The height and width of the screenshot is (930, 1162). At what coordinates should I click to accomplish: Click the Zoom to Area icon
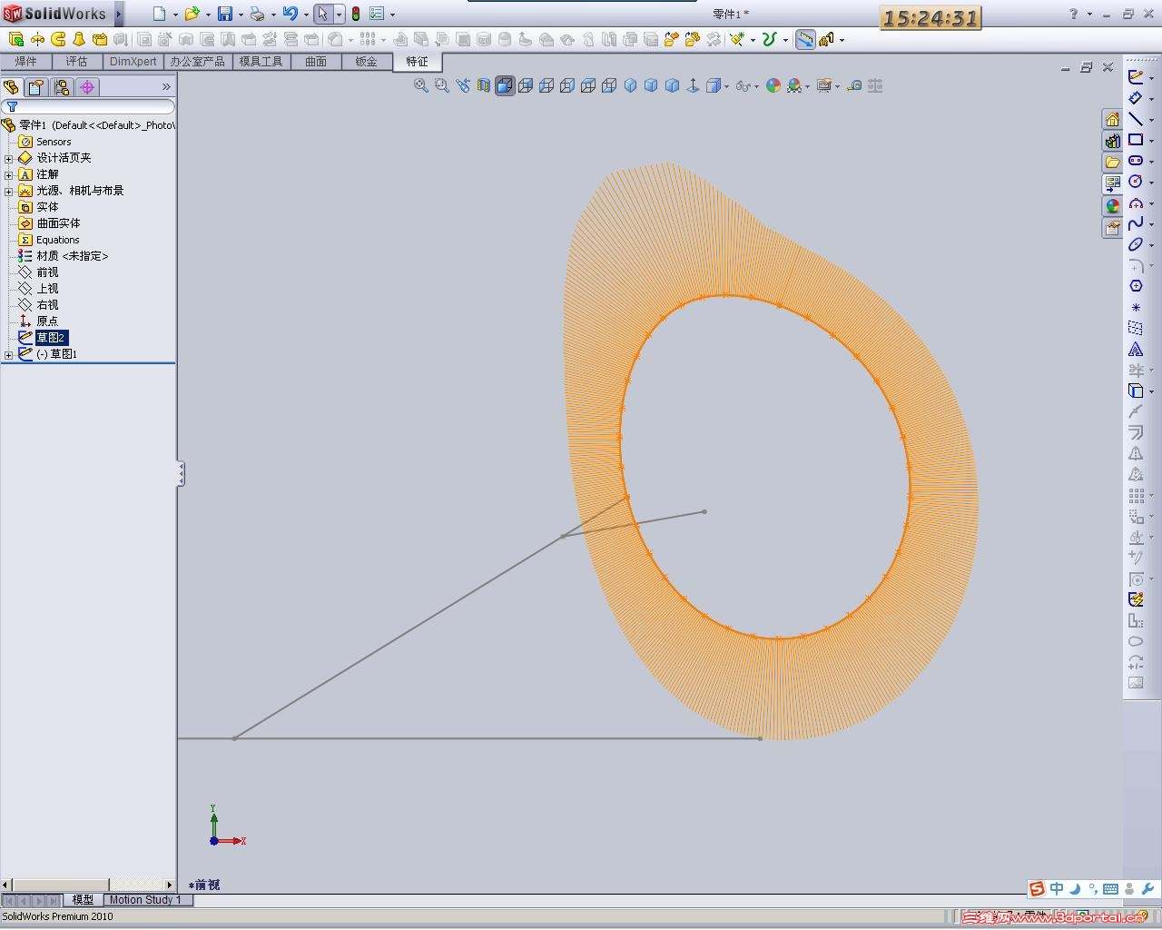442,85
